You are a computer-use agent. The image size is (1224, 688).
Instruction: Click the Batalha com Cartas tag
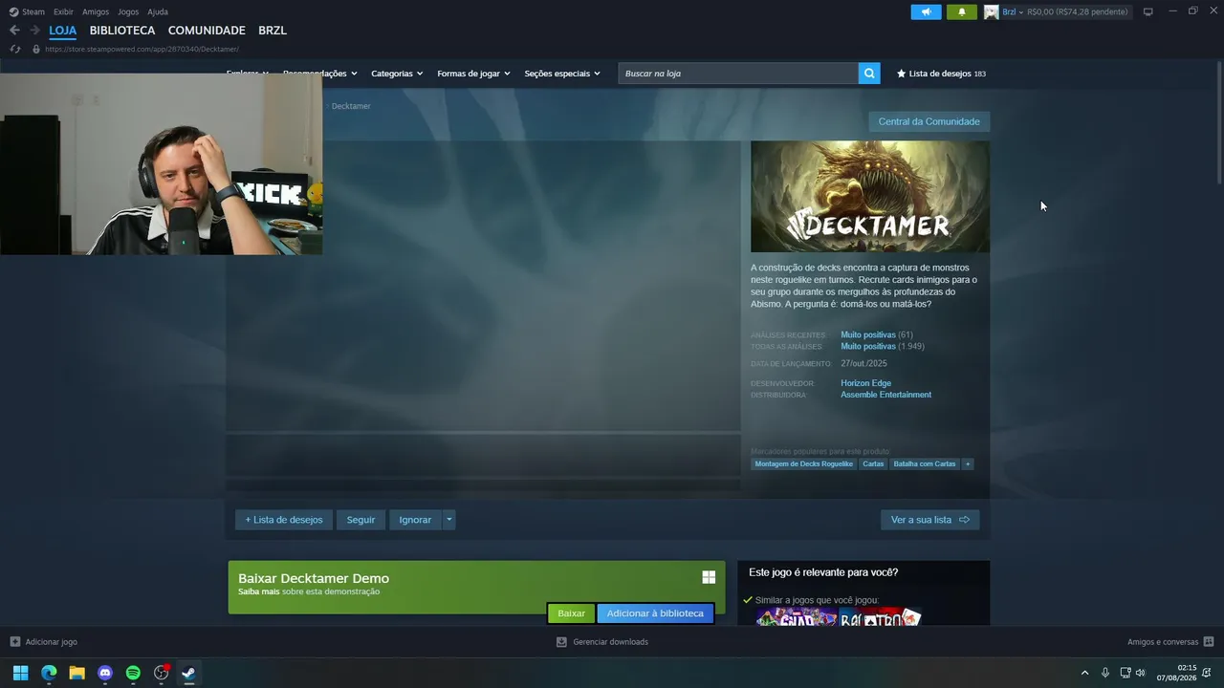point(924,464)
